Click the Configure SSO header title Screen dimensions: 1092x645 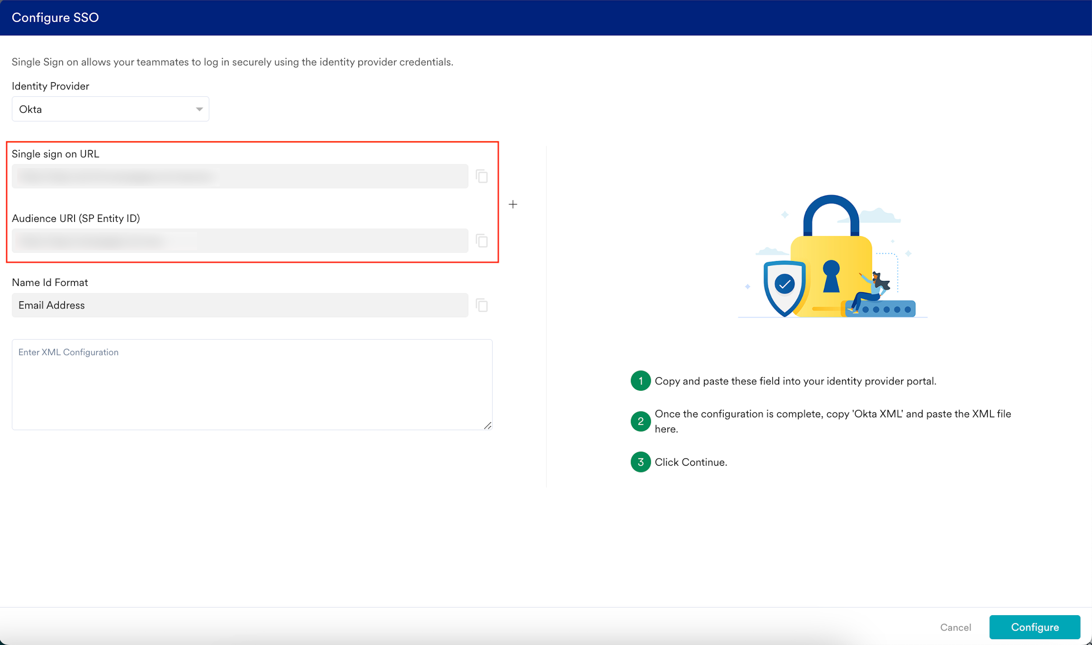55,18
